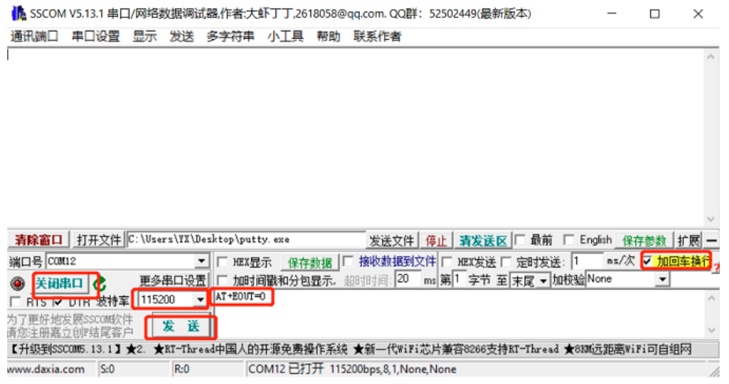This screenshot has height=384, width=729.
Task: Enable the HEX发送 checkbox
Action: [447, 262]
